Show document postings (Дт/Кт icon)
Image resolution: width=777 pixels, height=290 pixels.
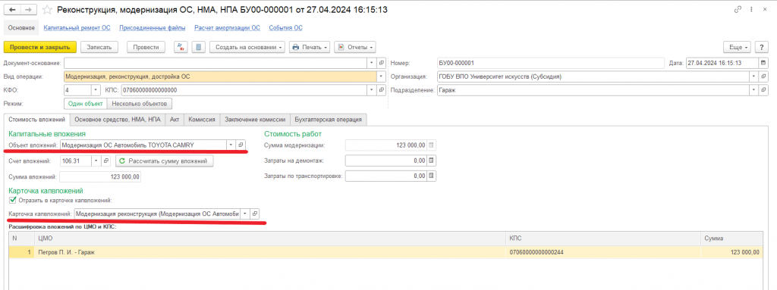[181, 47]
